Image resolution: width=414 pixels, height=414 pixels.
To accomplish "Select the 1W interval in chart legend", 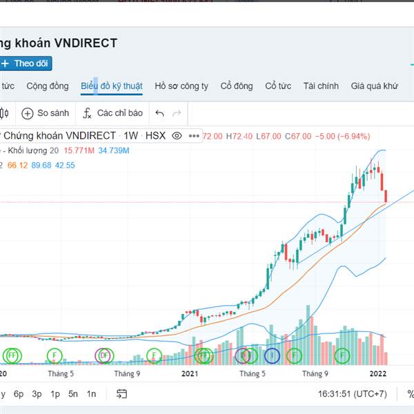I will tap(130, 136).
